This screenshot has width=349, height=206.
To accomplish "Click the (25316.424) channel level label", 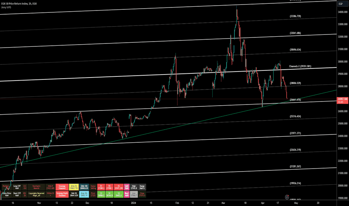I will 295,116.
